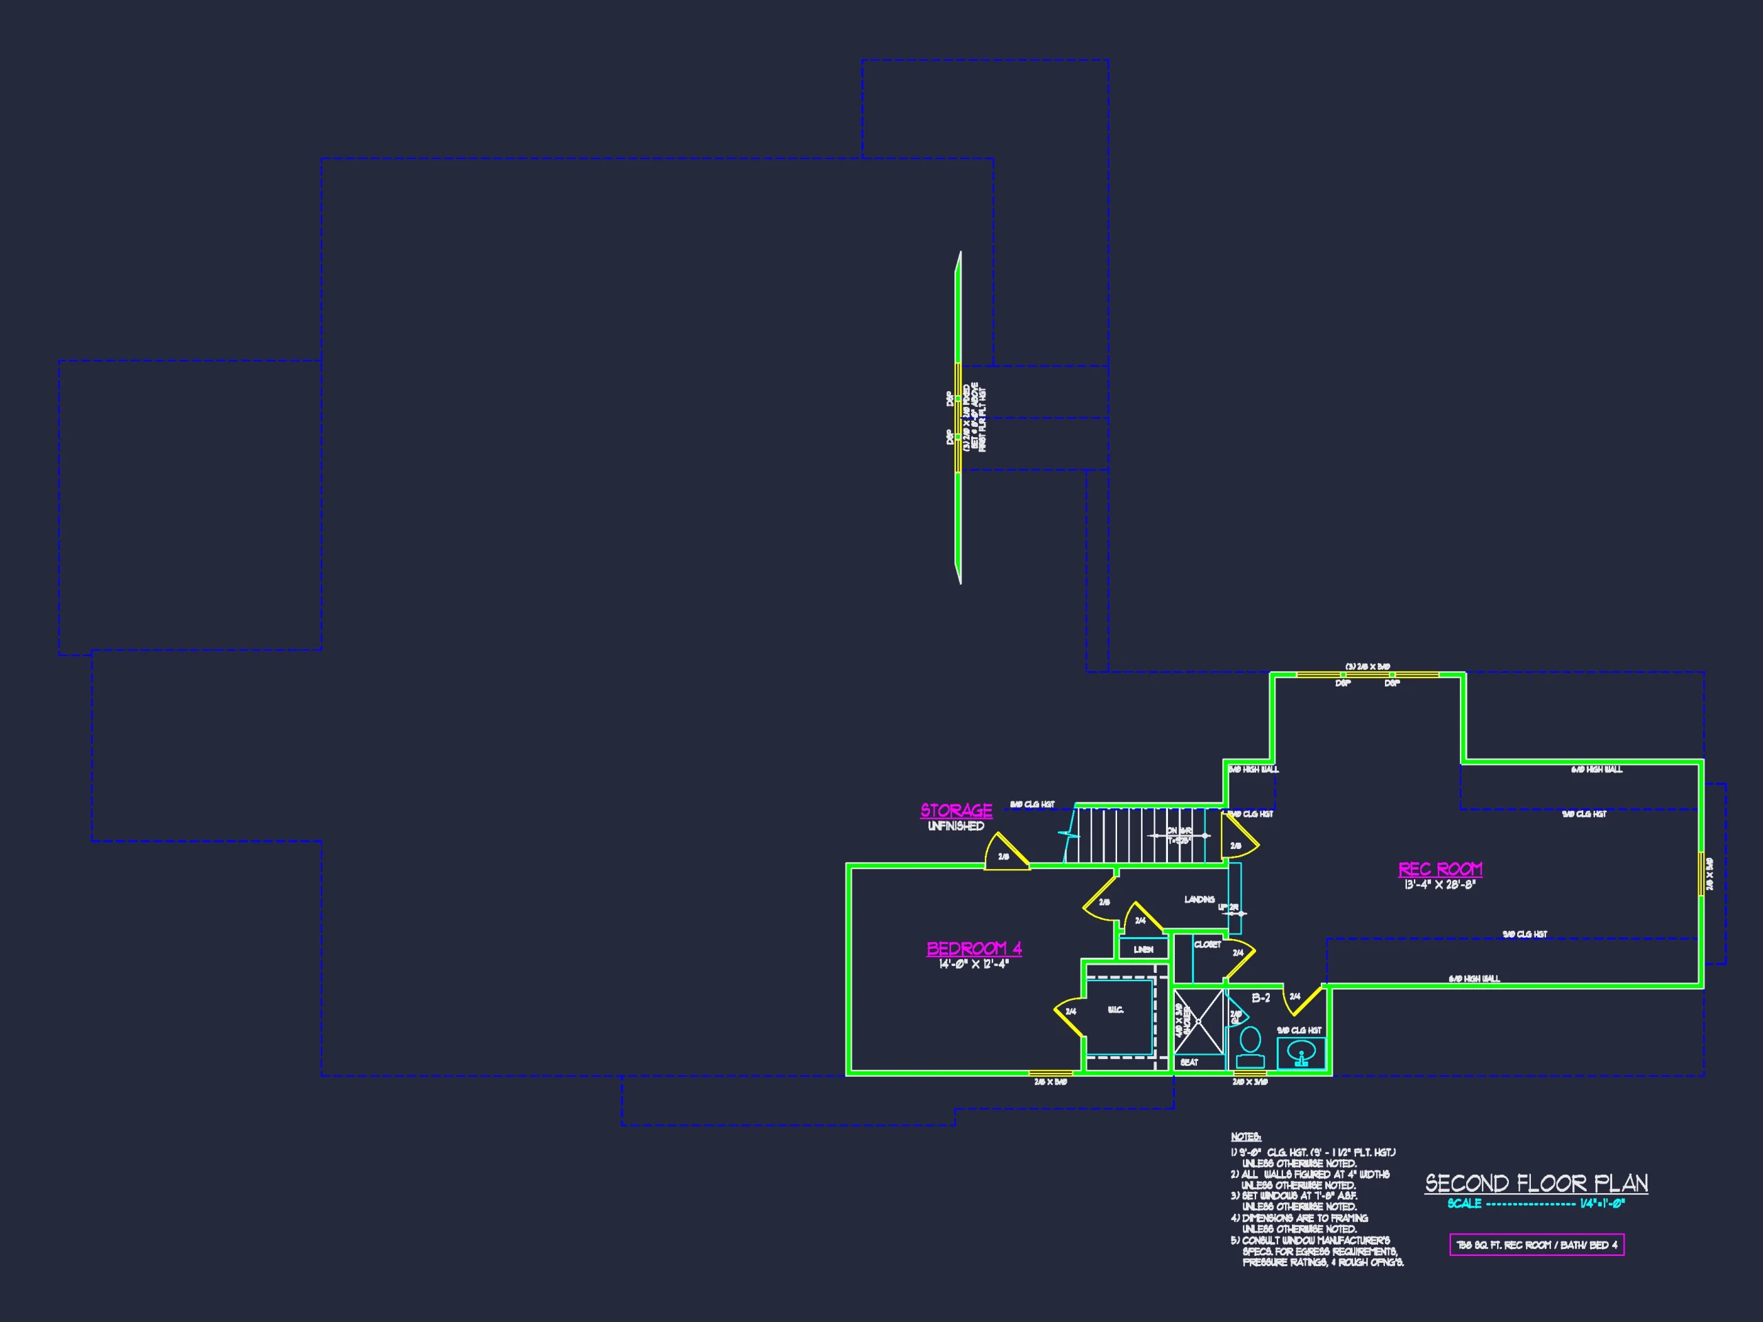Select the LINEN closet label
Viewport: 1763px width, 1322px height.
1144,950
